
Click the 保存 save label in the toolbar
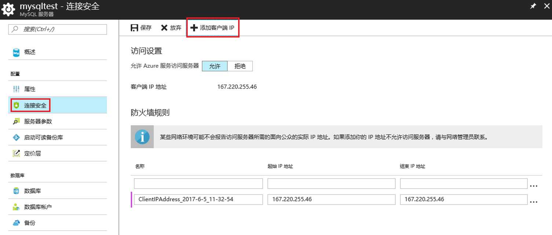(146, 28)
